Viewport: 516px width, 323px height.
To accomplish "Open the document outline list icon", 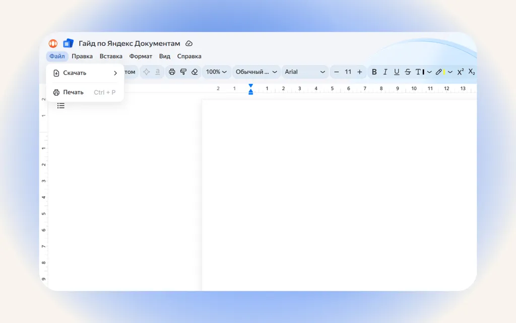I will click(x=61, y=106).
